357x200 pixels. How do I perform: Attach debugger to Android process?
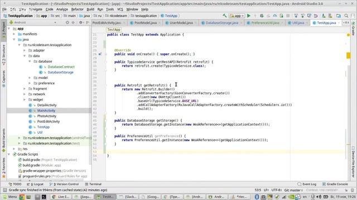click(281, 16)
